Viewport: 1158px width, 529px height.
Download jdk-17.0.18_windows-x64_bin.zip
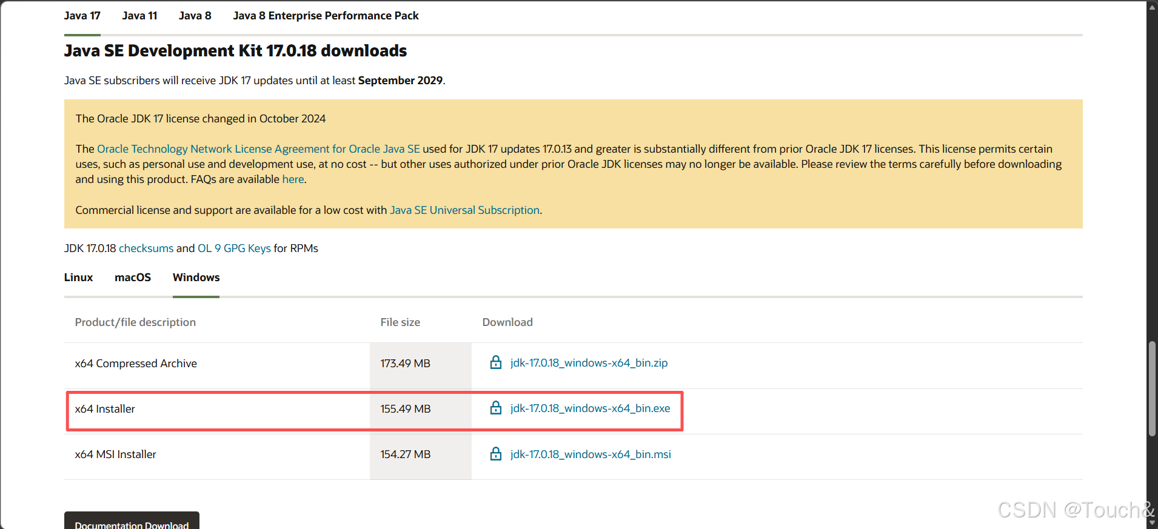589,363
